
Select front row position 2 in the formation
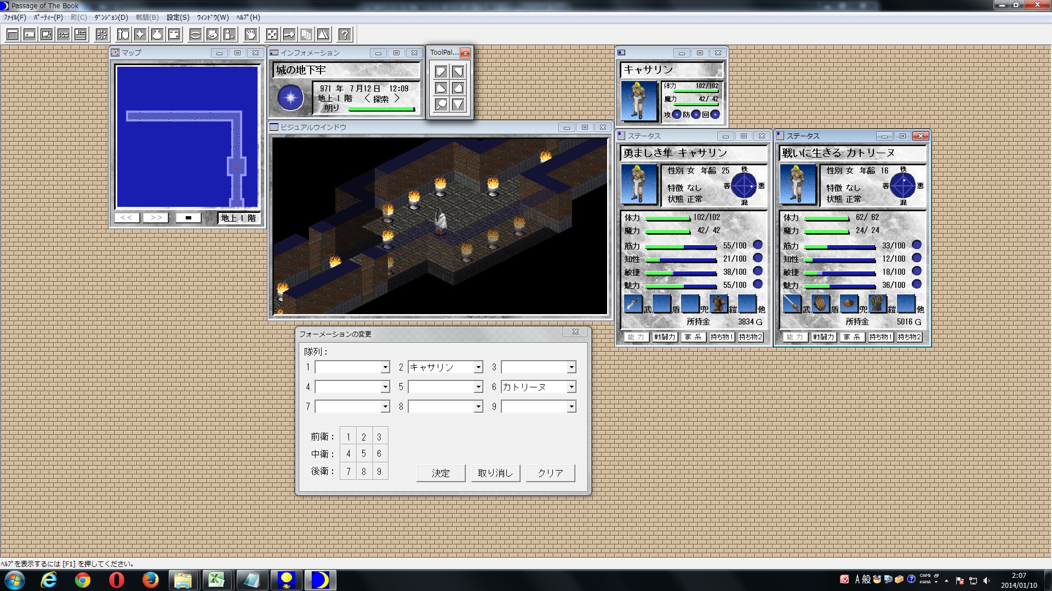[363, 436]
